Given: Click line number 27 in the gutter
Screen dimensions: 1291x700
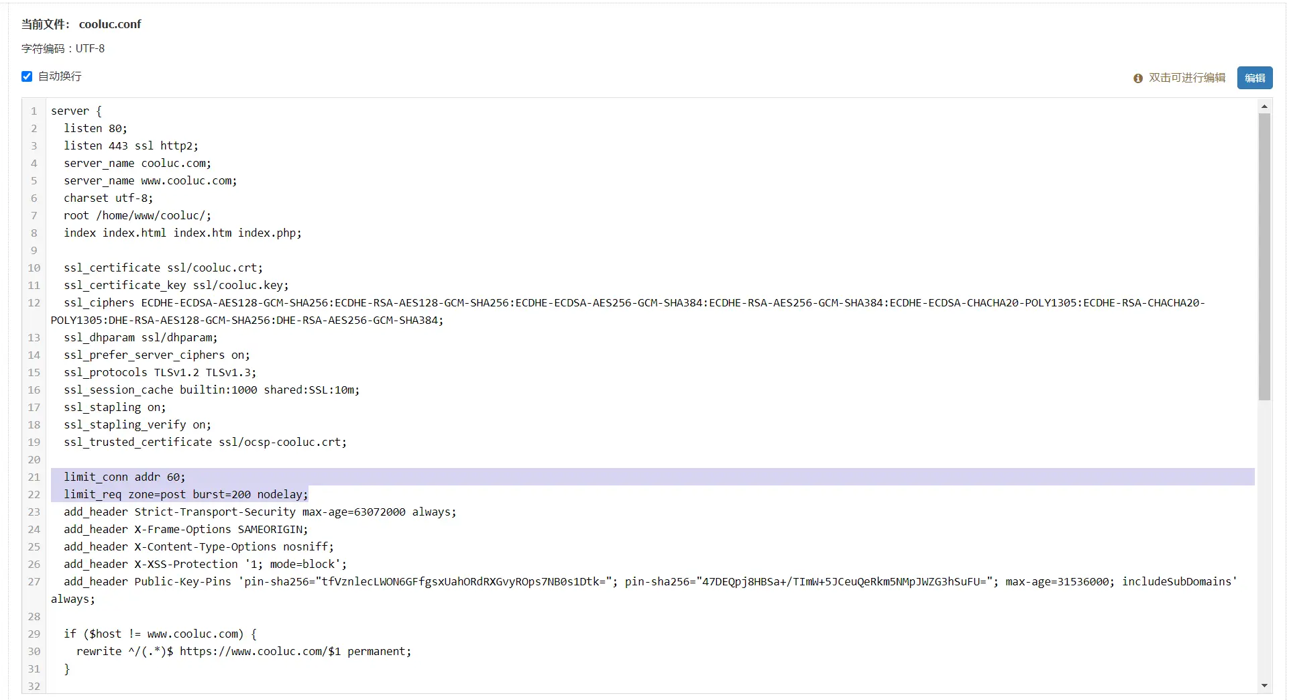Looking at the screenshot, I should pos(34,581).
